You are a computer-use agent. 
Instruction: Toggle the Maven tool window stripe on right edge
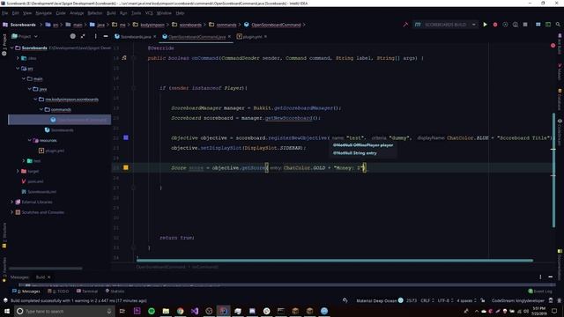pos(560,73)
